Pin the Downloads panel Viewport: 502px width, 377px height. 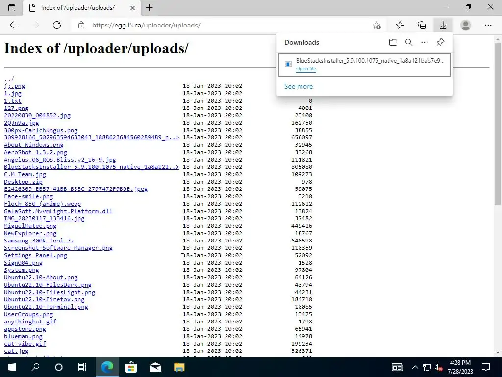point(441,42)
